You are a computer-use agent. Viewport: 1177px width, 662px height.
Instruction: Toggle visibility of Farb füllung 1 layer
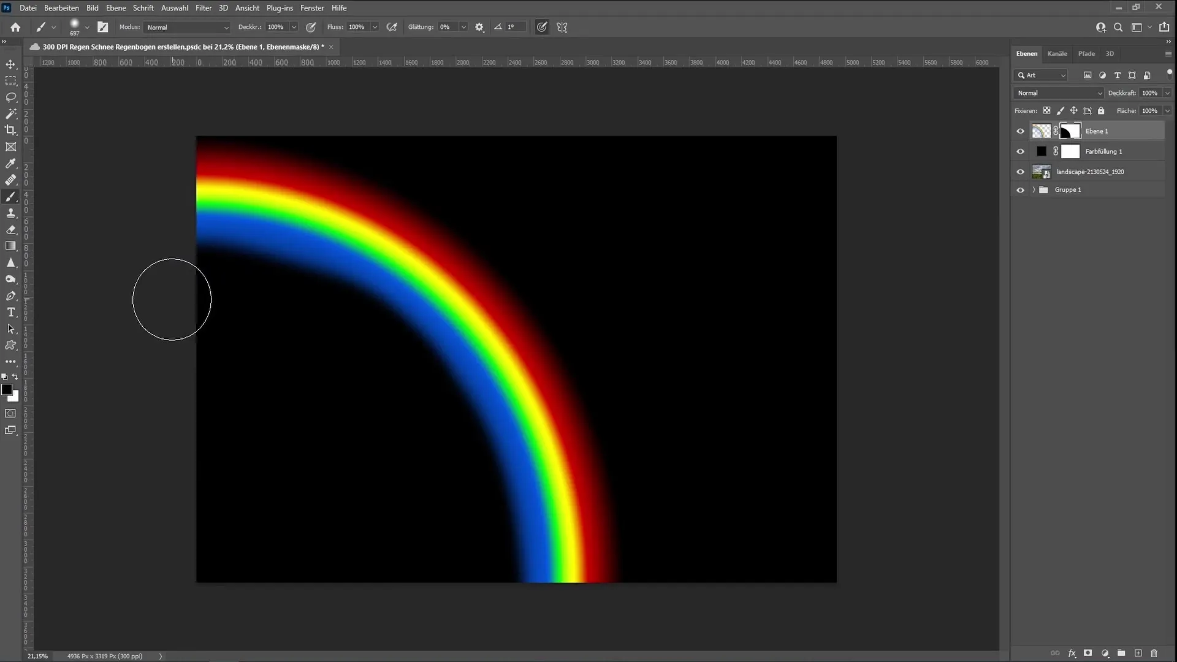(1020, 151)
